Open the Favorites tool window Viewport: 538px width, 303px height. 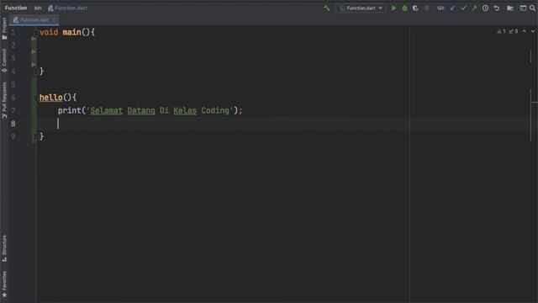pyautogui.click(x=4, y=284)
